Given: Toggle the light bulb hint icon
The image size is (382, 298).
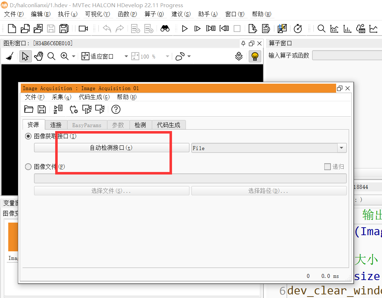Looking at the screenshot, I should pos(255,56).
